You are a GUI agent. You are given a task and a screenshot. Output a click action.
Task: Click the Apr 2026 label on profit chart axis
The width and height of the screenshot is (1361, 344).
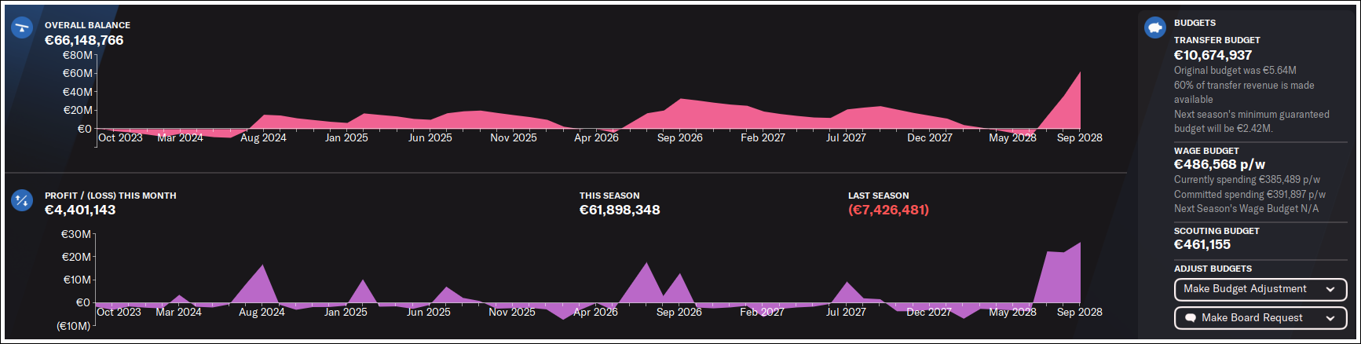pyautogui.click(x=595, y=312)
